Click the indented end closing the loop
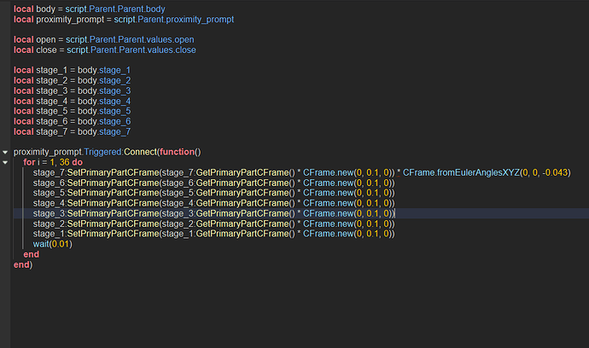This screenshot has width=589, height=348. point(32,254)
